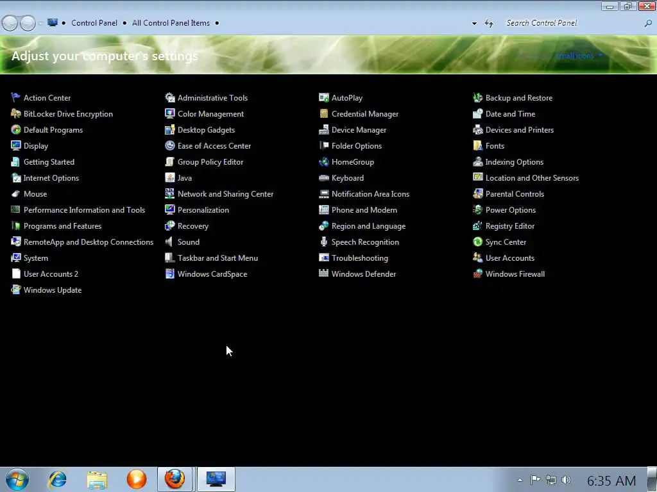
Task: Show hidden tray icons arrow
Action: (x=520, y=480)
